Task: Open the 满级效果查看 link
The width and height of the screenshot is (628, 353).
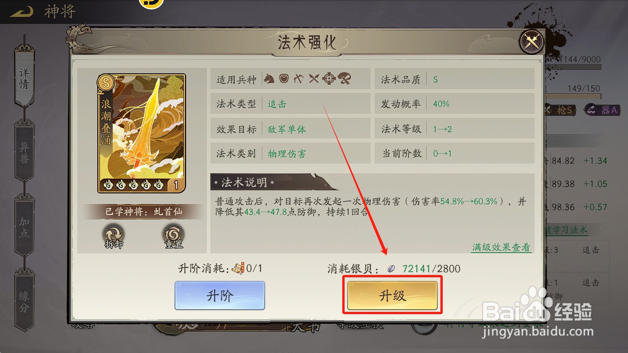Action: click(x=501, y=247)
